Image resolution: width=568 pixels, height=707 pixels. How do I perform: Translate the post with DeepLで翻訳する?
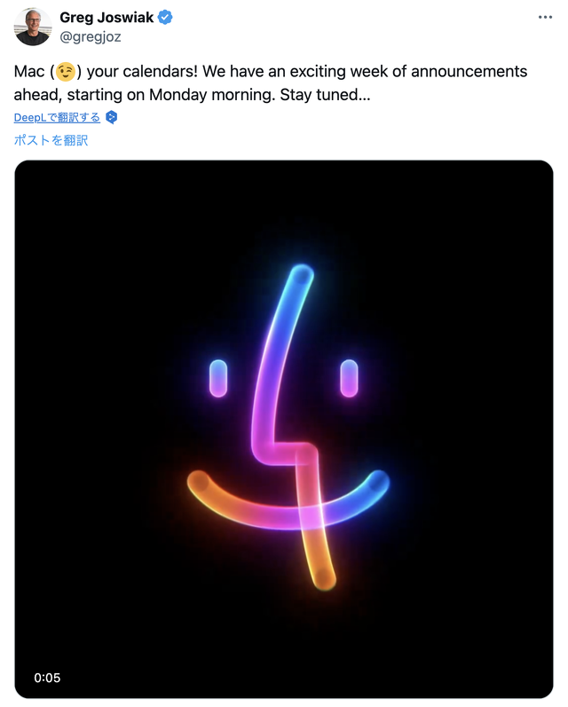pos(57,117)
